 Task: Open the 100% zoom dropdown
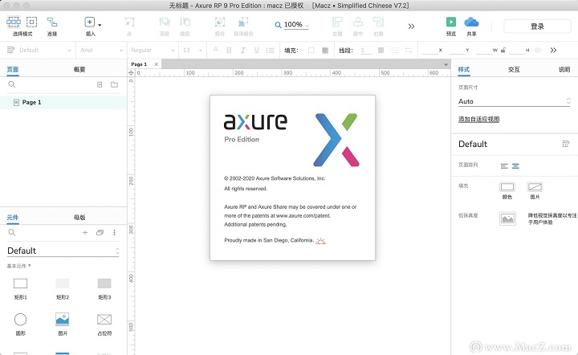296,25
